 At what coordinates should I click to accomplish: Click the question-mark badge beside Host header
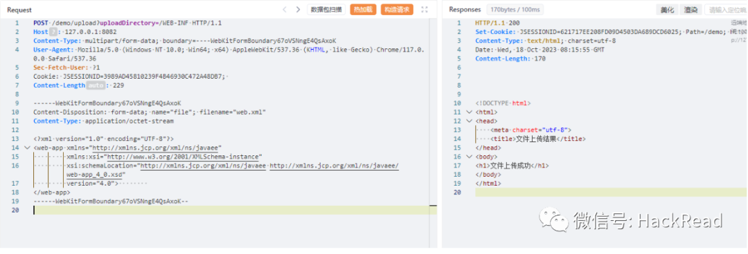coord(53,32)
